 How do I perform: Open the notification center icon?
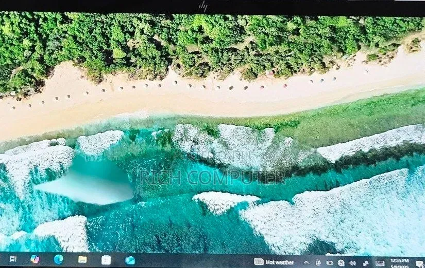pos(420,264)
